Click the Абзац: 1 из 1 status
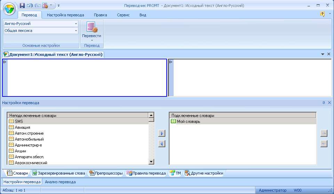This screenshot has width=334, height=194. click(14, 190)
